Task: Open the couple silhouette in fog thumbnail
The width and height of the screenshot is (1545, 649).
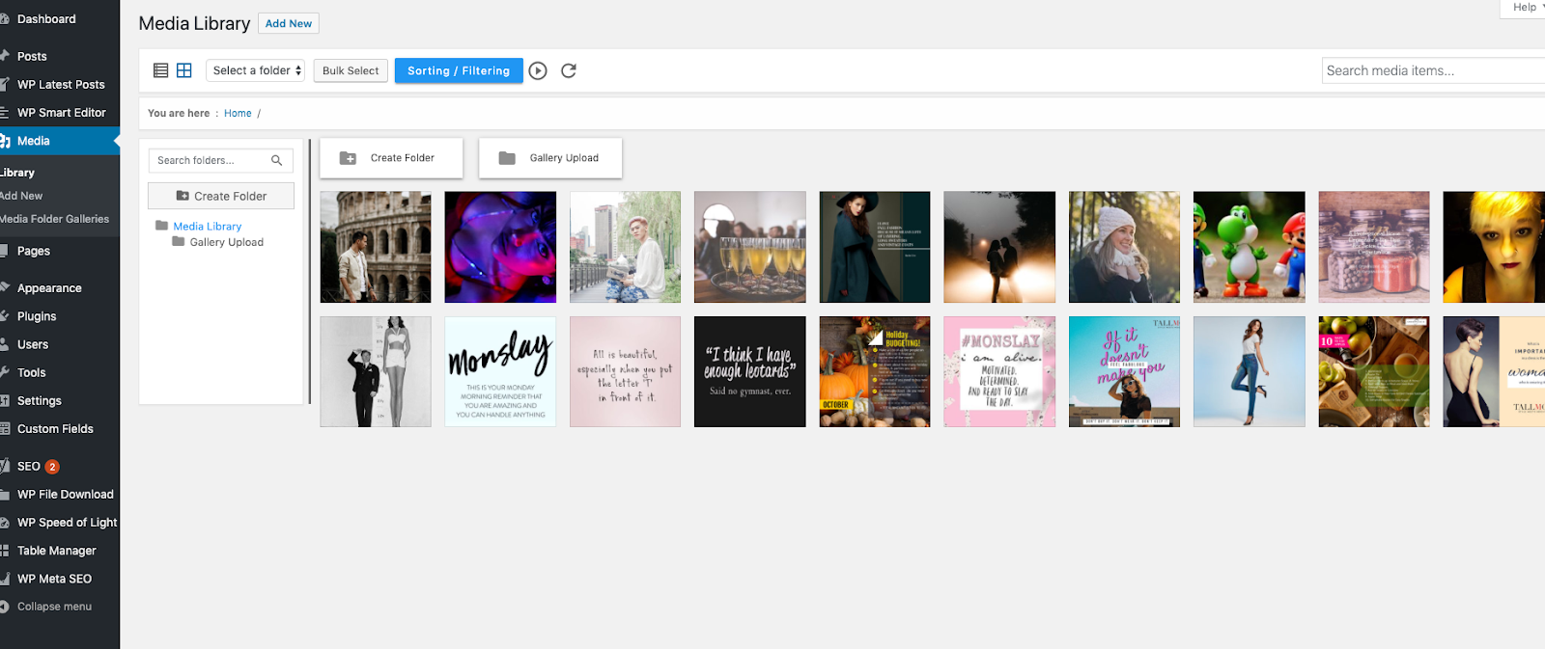Action: (x=999, y=247)
